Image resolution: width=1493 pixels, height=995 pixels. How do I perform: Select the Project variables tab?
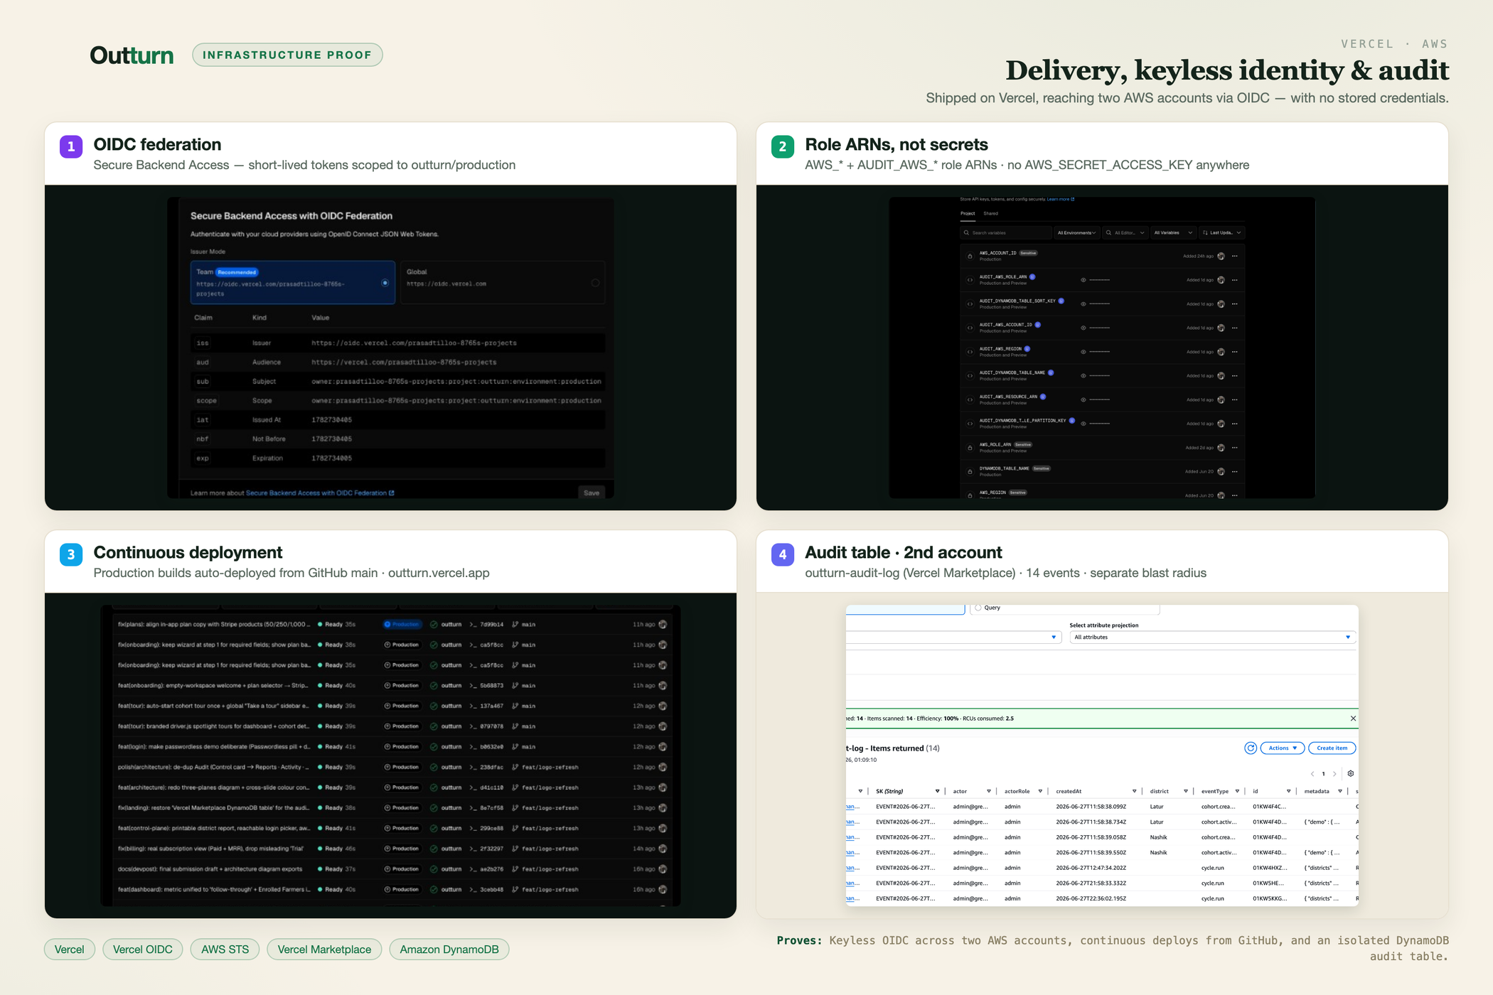coord(968,213)
